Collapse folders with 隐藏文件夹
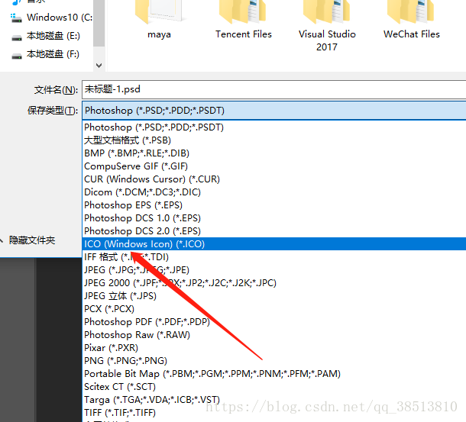Viewport: 466px width, 422px height. pyautogui.click(x=28, y=240)
